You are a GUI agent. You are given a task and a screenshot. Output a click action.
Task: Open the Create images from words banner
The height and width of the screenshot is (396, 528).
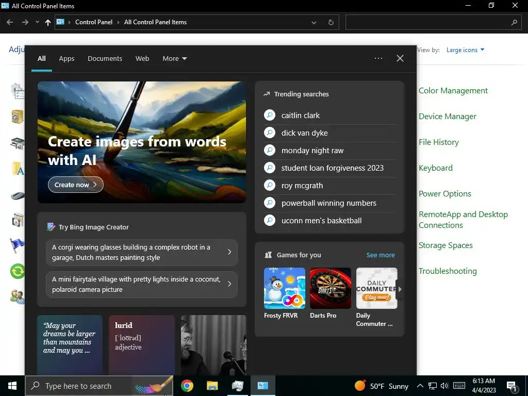tap(142, 142)
